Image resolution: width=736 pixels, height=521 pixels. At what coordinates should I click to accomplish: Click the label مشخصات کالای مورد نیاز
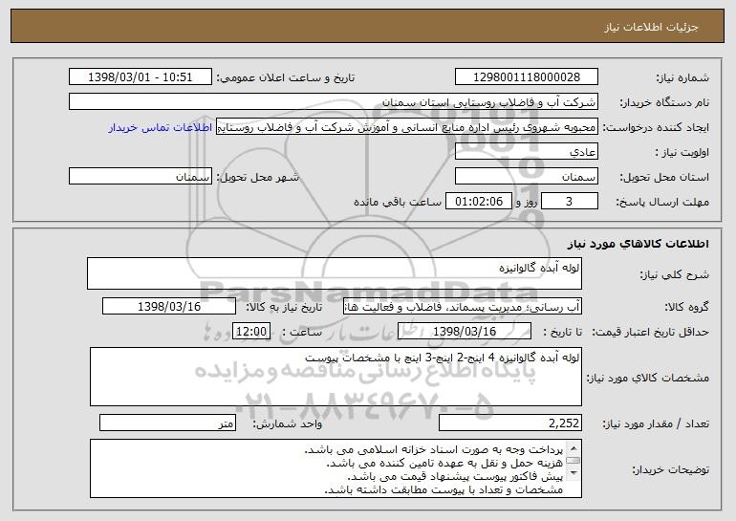point(648,378)
